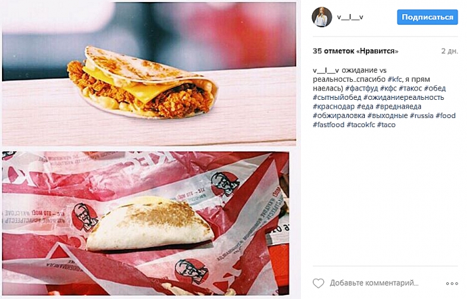
Task: Open the three-dots more options menu
Action: tap(452, 284)
